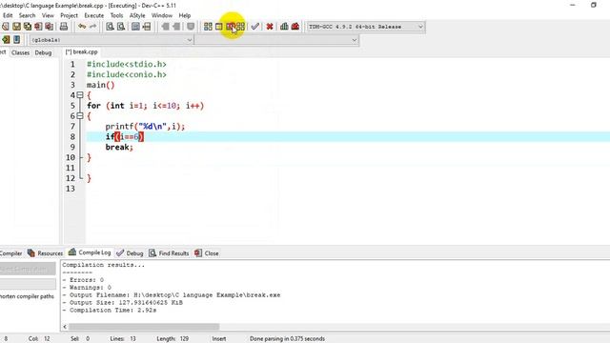This screenshot has width=610, height=343.
Task: Click the Save All toolbar icon
Action: point(28,27)
